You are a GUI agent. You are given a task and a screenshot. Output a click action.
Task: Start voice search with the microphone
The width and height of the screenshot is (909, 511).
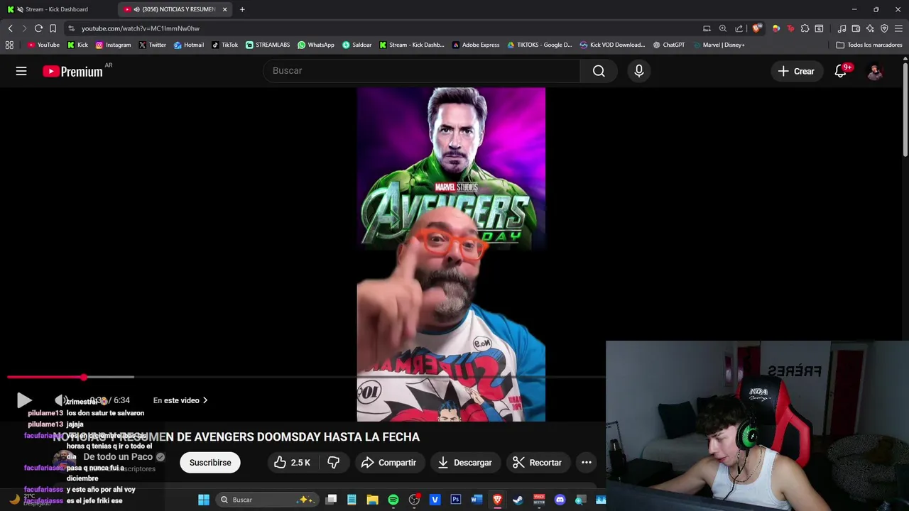click(638, 71)
